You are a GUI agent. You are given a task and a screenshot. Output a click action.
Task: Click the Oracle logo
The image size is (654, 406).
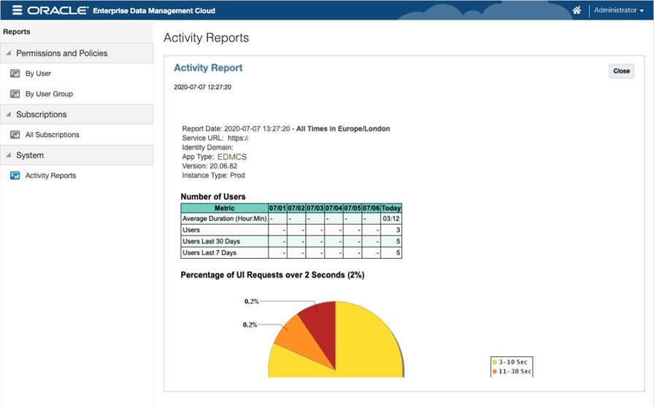click(58, 10)
